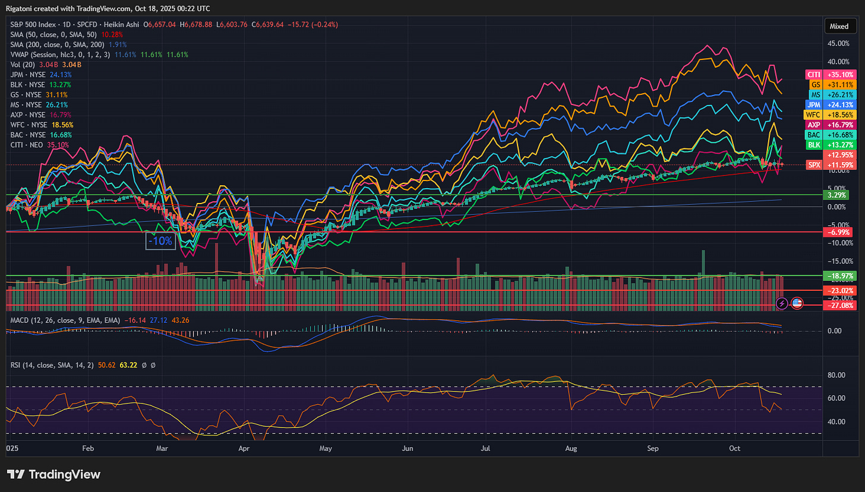The height and width of the screenshot is (492, 865).
Task: Click the US flag economic event icon
Action: pos(797,303)
